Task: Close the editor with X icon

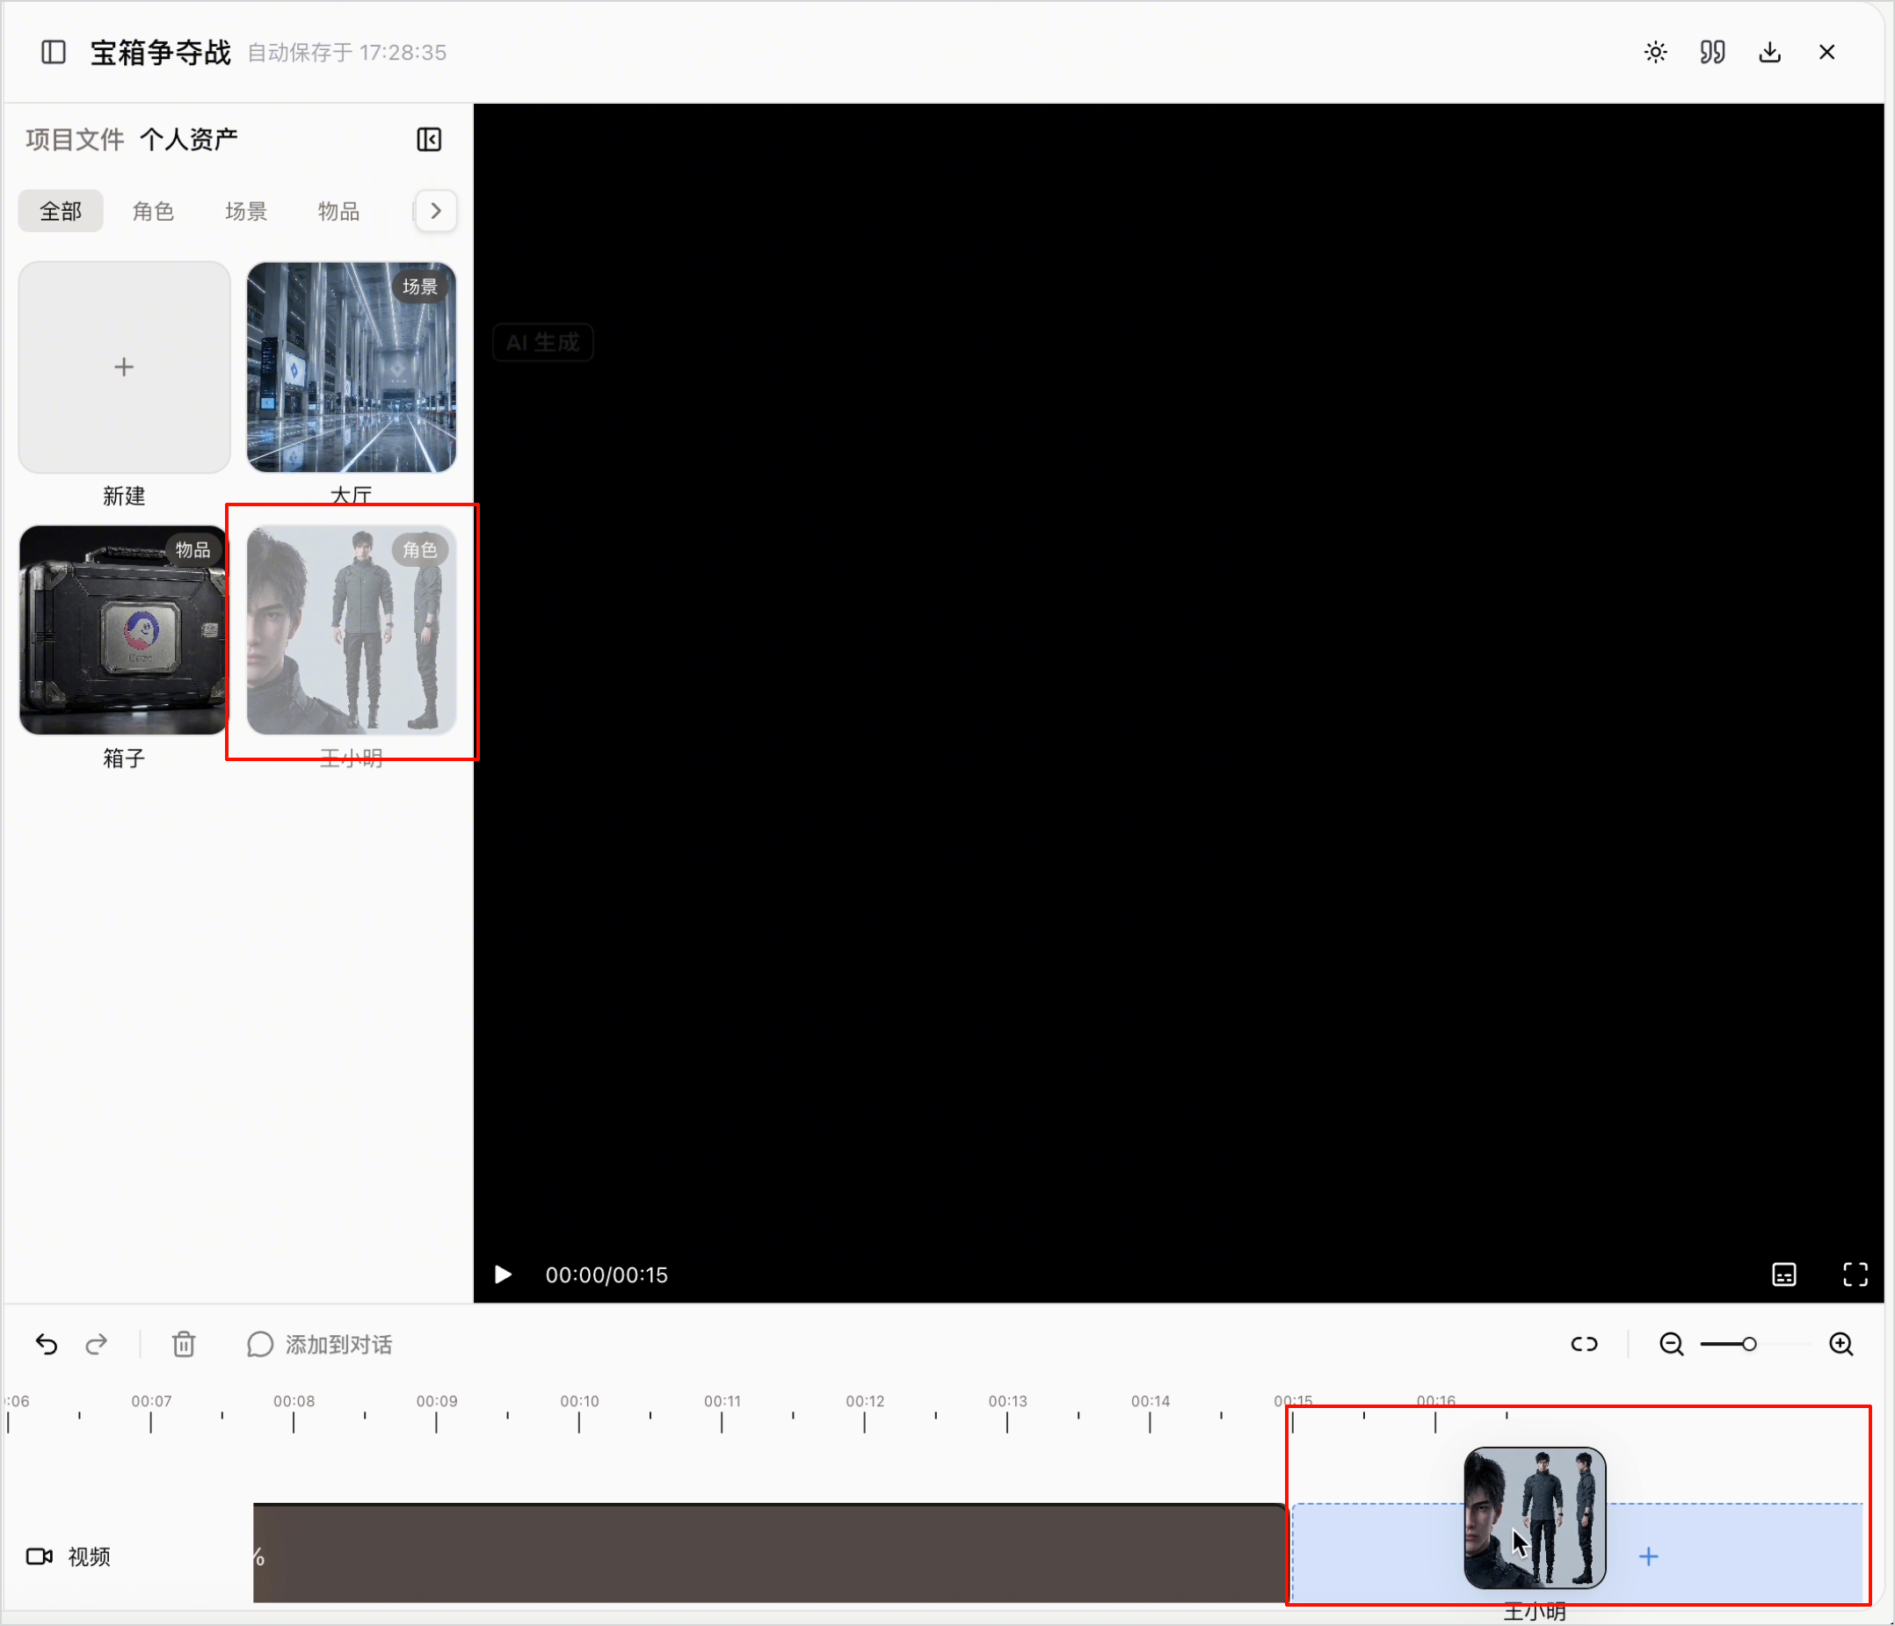Action: tap(1827, 52)
